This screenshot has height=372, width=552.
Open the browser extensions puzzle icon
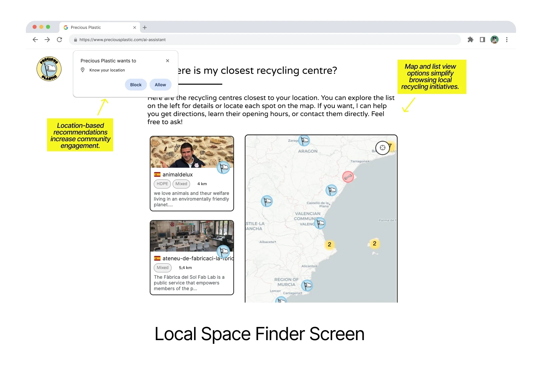tap(470, 40)
